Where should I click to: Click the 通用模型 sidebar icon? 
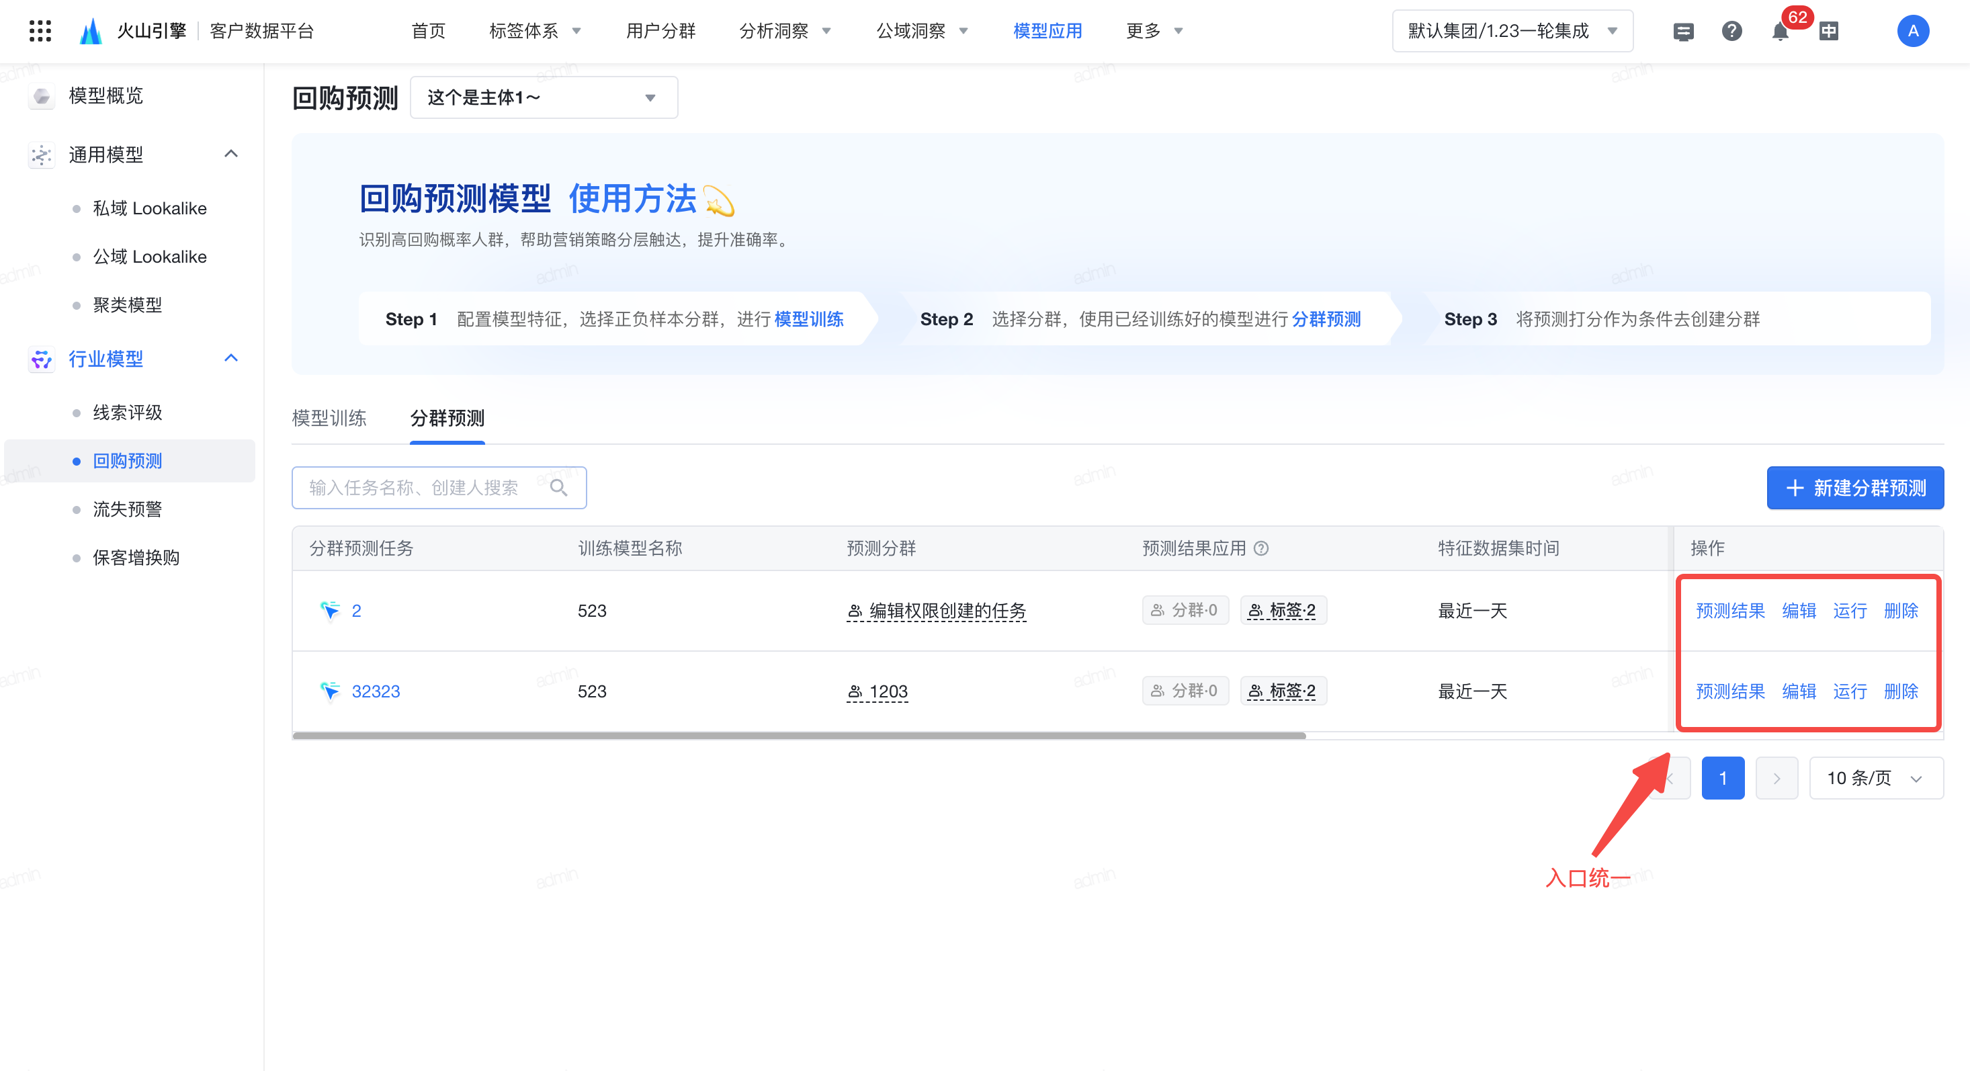(41, 155)
